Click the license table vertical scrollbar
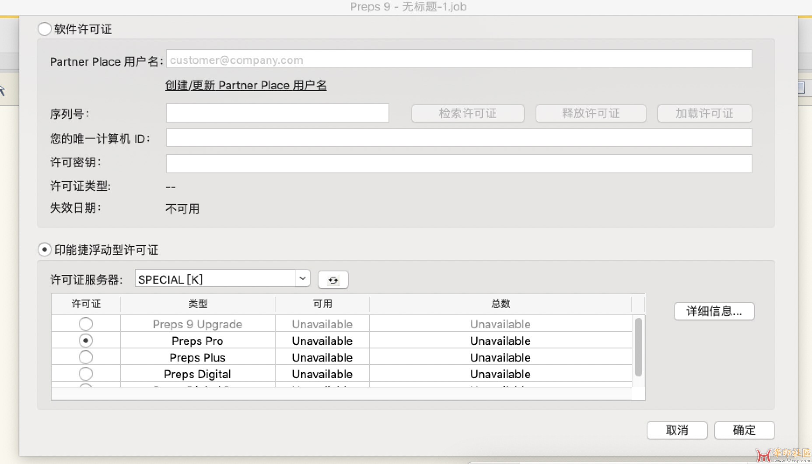This screenshot has width=812, height=464. click(x=639, y=347)
